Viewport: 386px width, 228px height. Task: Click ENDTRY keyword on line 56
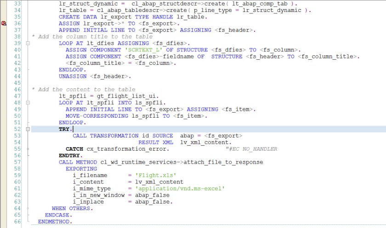[69, 156]
